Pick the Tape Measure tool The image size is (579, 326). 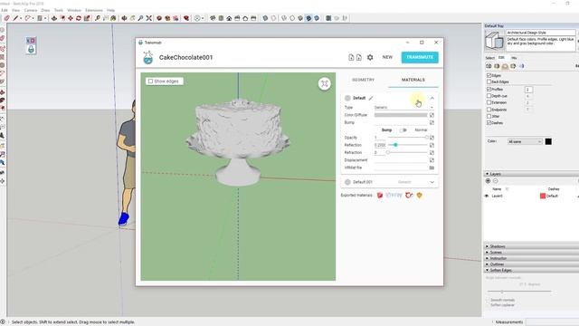97,18
